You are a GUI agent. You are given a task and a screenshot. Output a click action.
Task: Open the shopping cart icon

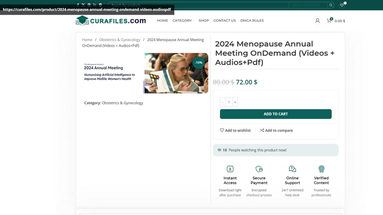(329, 21)
